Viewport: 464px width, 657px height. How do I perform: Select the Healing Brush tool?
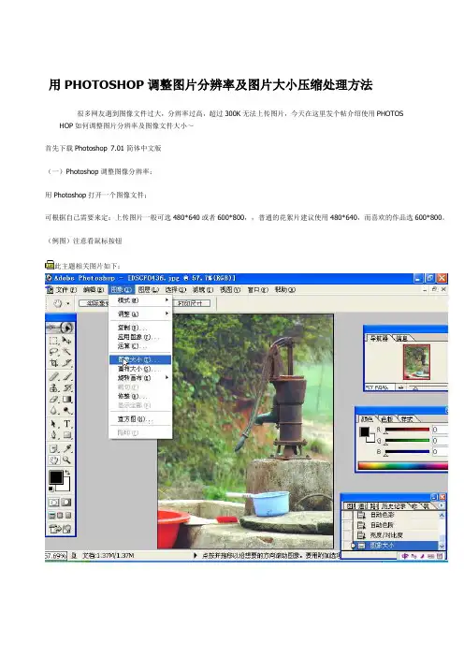coord(54,376)
